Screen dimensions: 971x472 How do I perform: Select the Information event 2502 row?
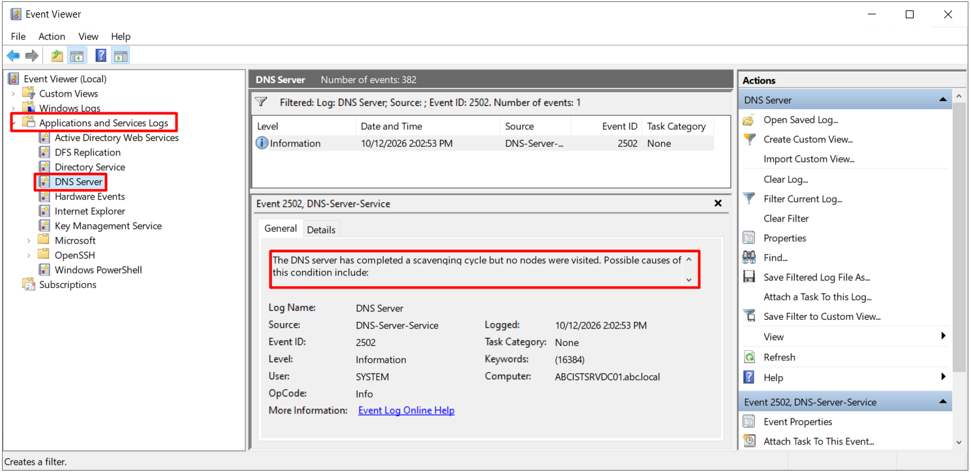pyautogui.click(x=483, y=144)
